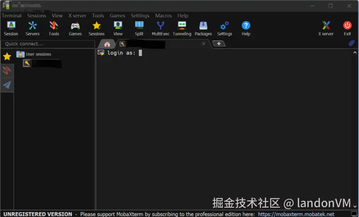This screenshot has width=359, height=217.
Task: Click the terminal scroll up arrow
Action: pos(355,53)
